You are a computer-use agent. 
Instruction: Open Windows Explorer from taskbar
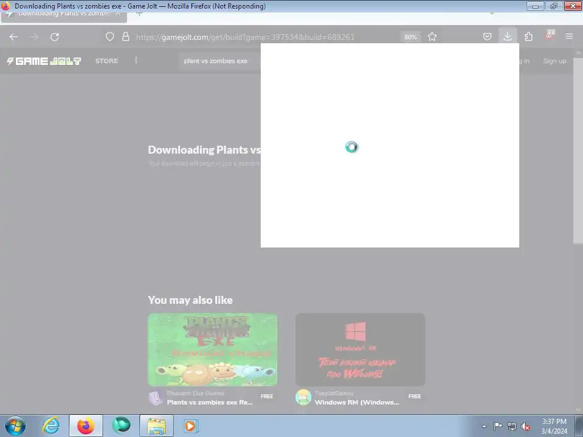(157, 426)
